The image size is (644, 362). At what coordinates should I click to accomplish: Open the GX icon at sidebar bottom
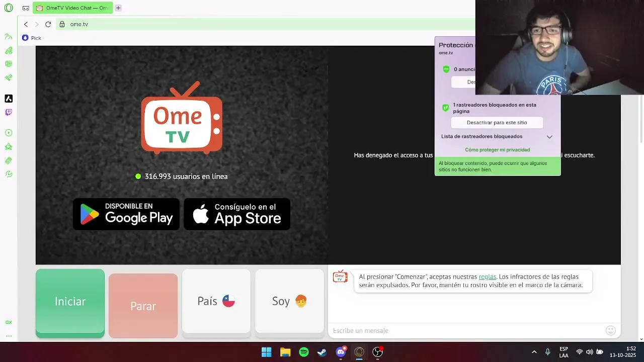point(9,322)
